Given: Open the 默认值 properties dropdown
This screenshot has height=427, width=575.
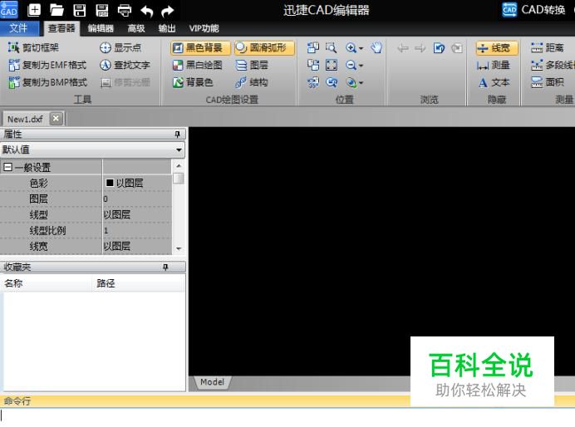Looking at the screenshot, I should click(x=179, y=150).
